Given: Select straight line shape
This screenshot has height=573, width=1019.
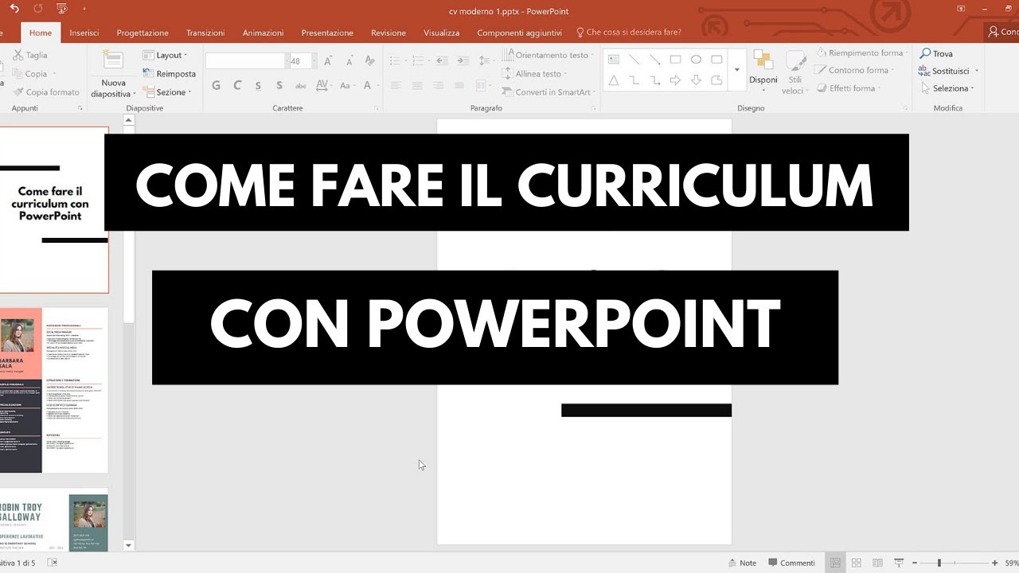Looking at the screenshot, I should coord(634,60).
